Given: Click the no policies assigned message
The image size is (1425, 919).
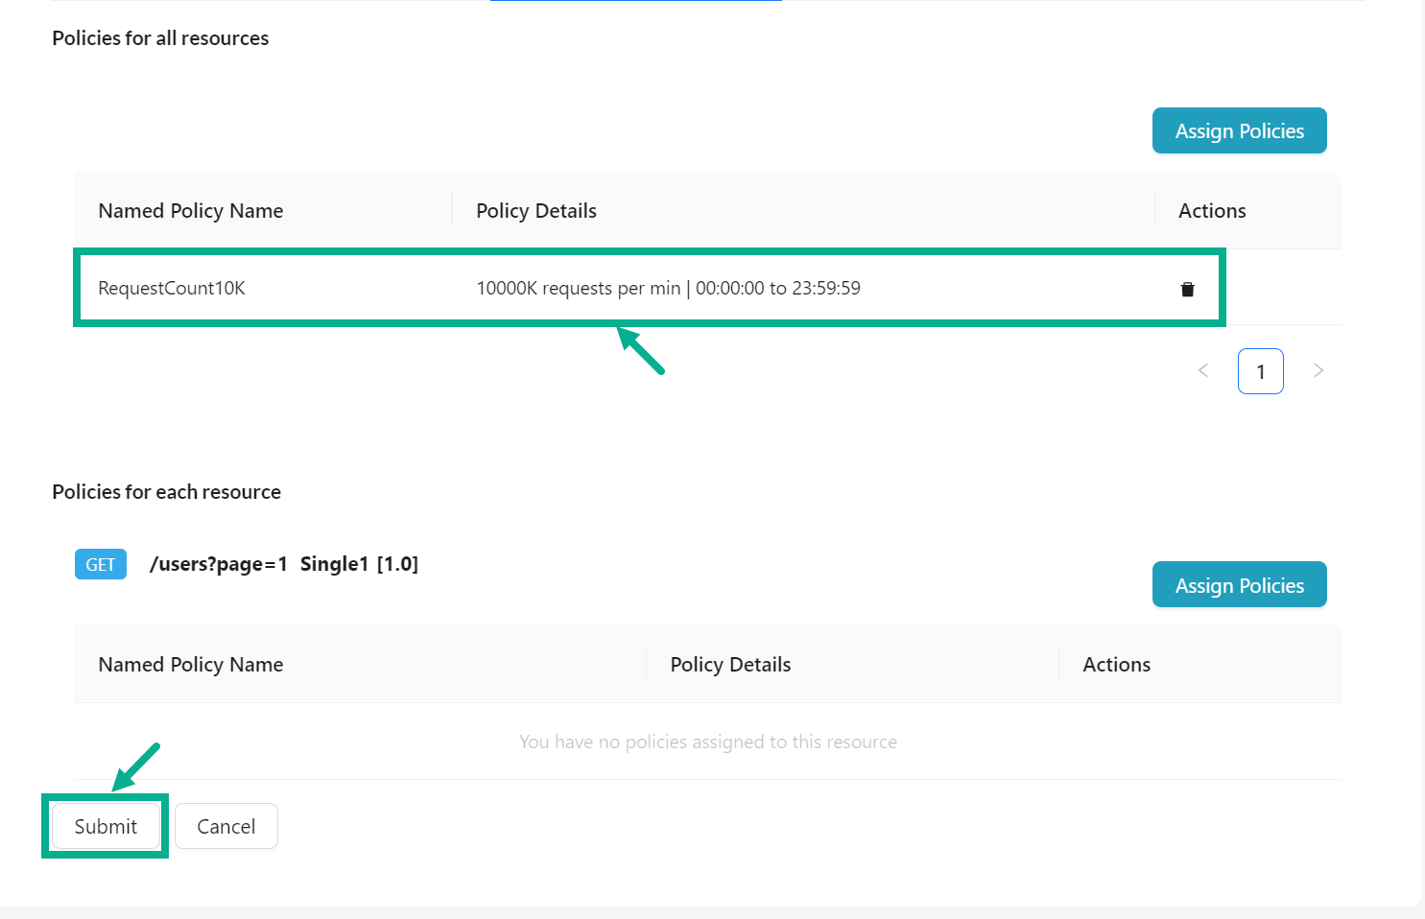Looking at the screenshot, I should pos(708,742).
